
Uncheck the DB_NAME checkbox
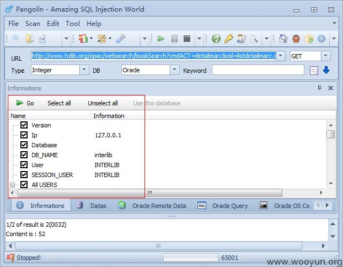24,154
